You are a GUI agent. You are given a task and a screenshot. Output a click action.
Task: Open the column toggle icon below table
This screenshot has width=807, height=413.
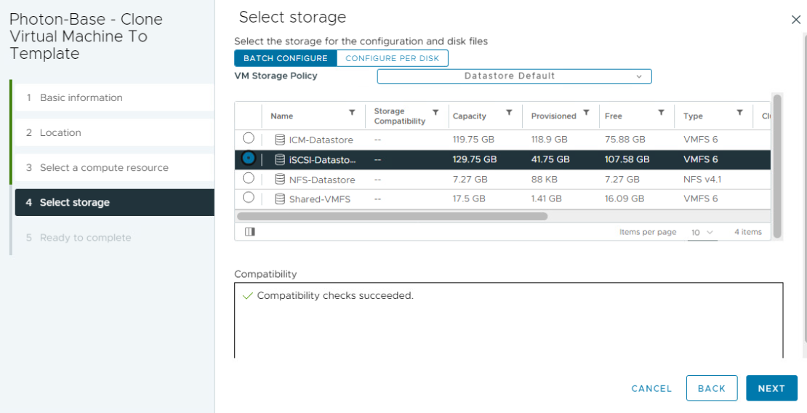(x=250, y=232)
